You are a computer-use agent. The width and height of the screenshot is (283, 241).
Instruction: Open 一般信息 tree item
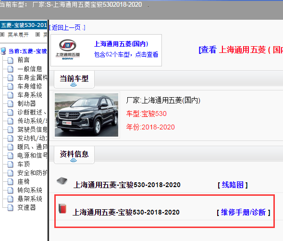pyautogui.click(x=30, y=69)
